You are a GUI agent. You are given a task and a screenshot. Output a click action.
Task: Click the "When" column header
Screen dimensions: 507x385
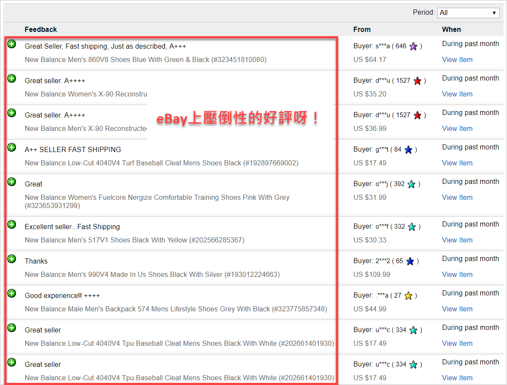(451, 30)
